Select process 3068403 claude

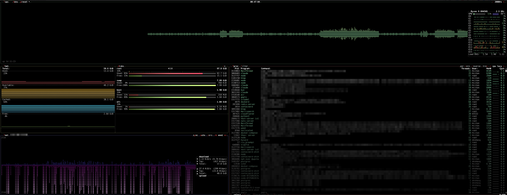(368, 73)
